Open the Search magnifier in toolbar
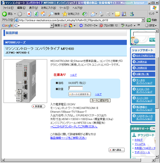 (51, 14)
